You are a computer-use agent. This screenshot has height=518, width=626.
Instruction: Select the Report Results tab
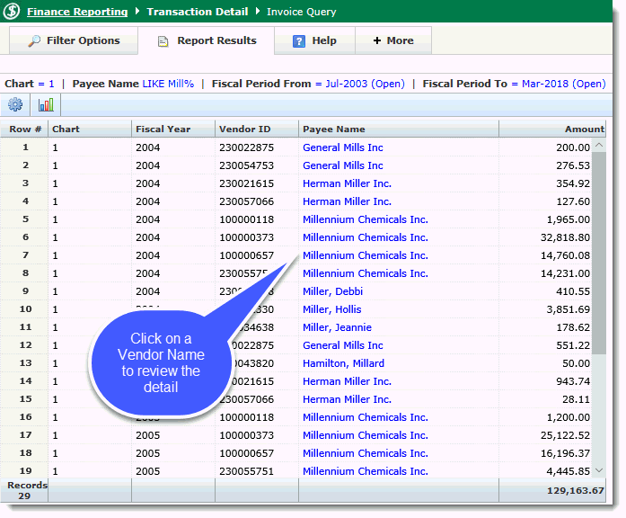click(x=207, y=40)
